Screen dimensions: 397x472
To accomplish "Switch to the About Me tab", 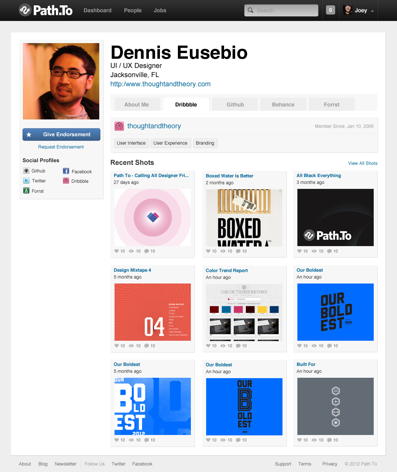I will 137,105.
